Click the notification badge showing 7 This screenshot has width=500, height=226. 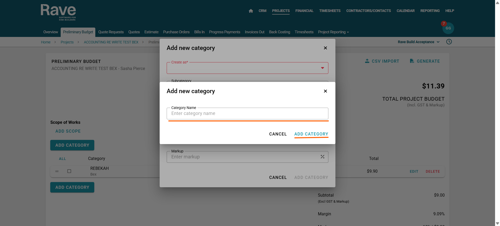pyautogui.click(x=444, y=23)
